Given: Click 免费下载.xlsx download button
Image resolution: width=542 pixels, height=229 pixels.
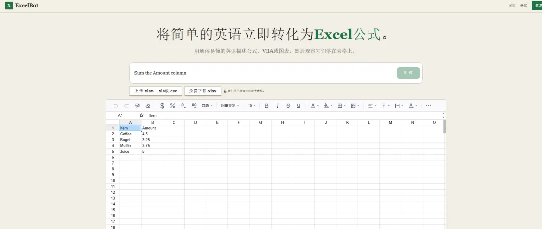Looking at the screenshot, I should pos(203,91).
